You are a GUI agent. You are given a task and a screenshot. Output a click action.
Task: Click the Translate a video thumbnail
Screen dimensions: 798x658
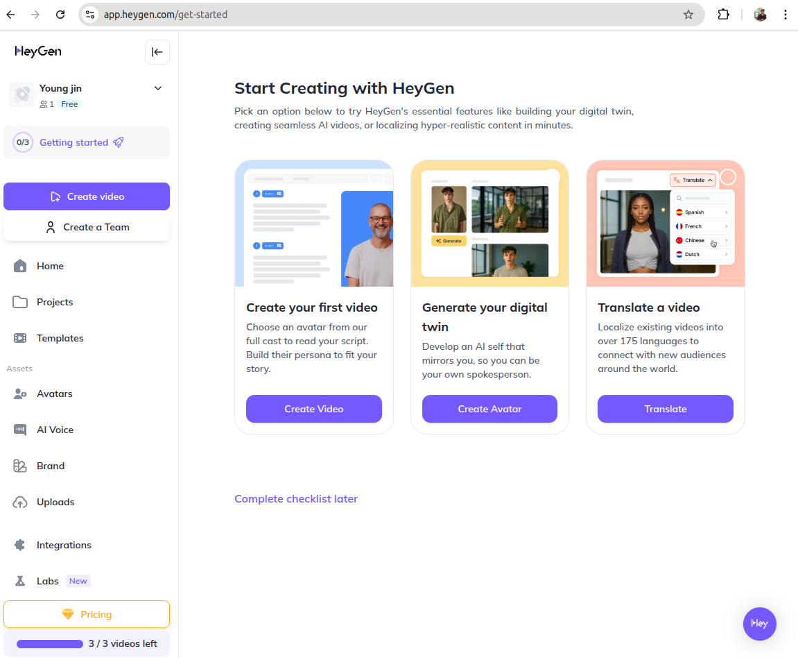666,223
